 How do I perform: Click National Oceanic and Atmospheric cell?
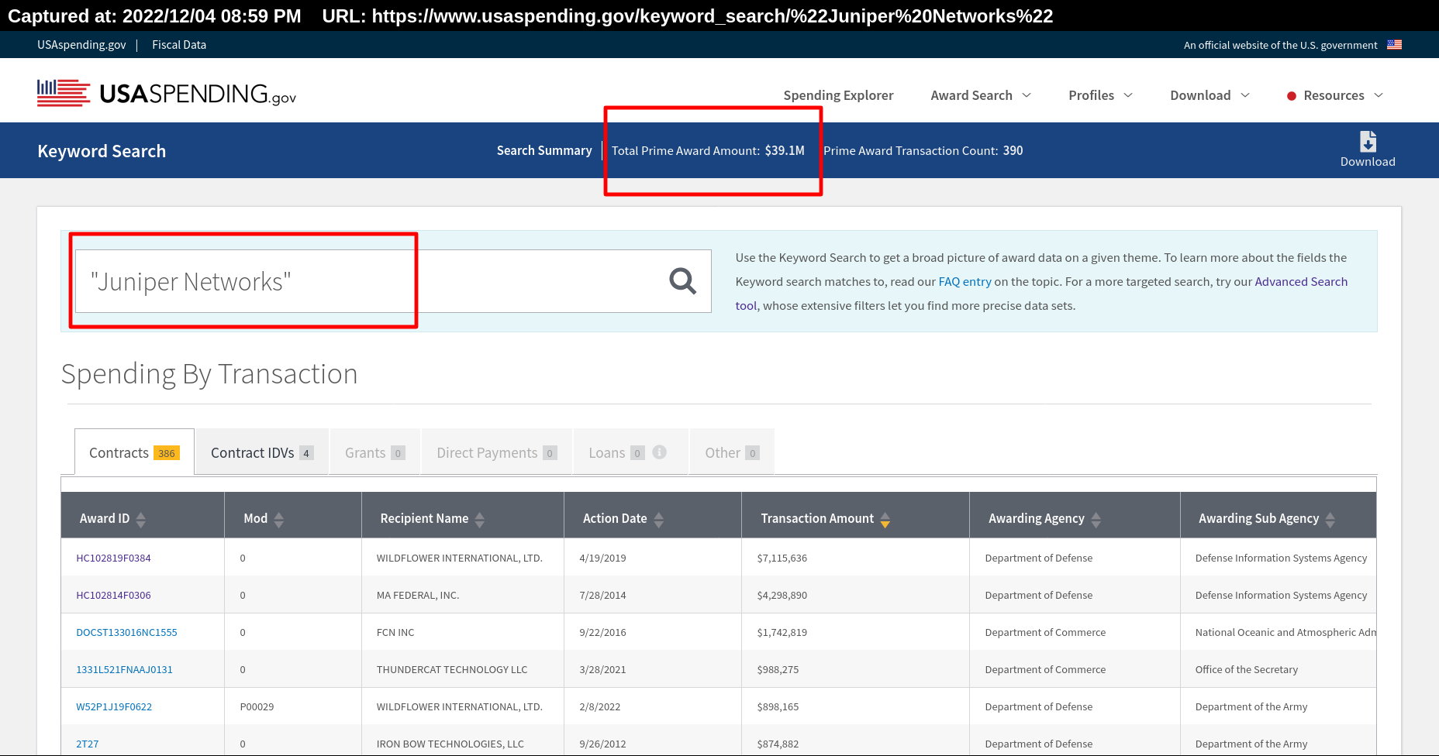(x=1285, y=632)
